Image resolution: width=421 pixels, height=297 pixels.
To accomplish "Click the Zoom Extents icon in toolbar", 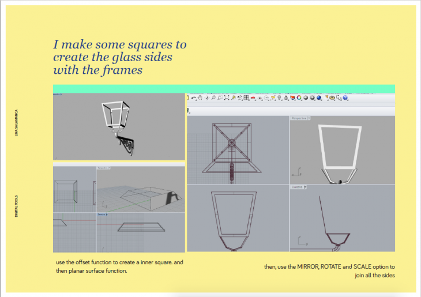I will pos(226,98).
